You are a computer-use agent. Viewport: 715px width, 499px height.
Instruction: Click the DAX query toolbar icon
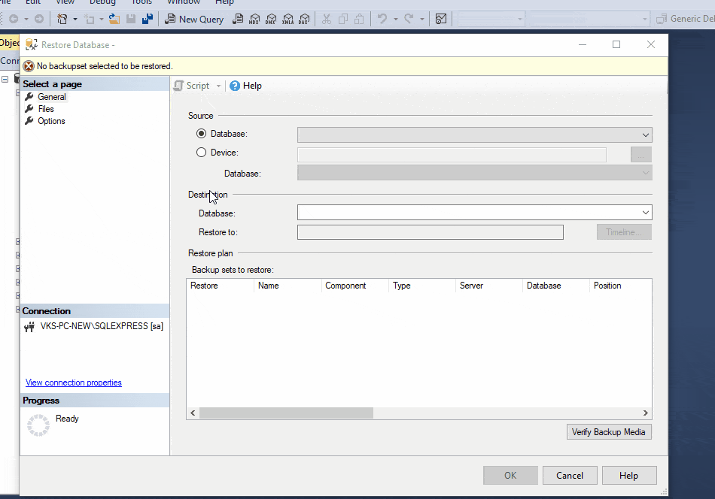tap(303, 19)
